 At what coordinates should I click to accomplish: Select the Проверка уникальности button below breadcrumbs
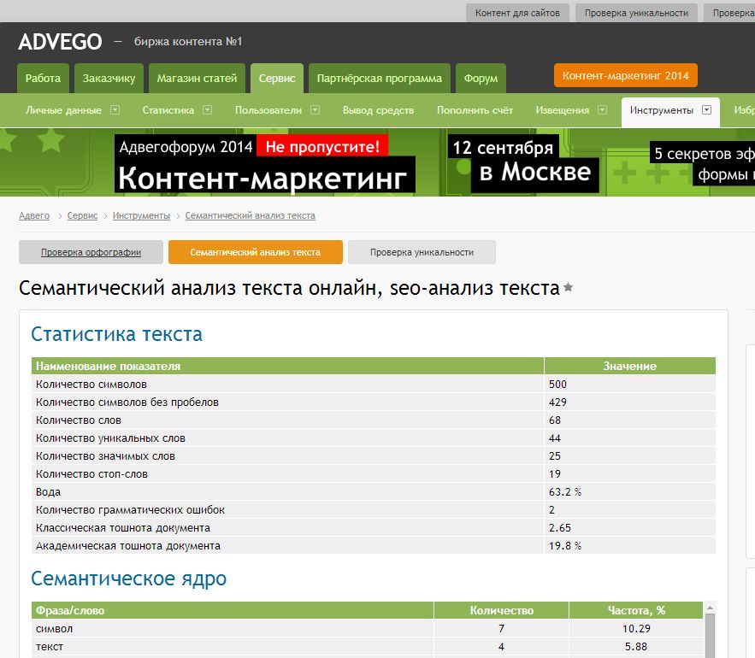[422, 252]
